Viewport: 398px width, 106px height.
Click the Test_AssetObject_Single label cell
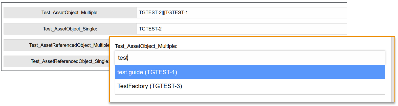pyautogui.click(x=70, y=29)
